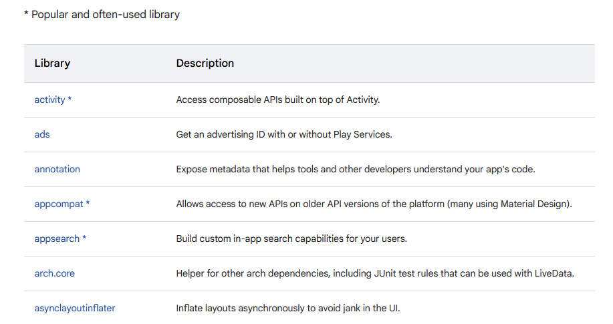Click the Description column header
Viewport: 613px width, 324px height.
[205, 63]
